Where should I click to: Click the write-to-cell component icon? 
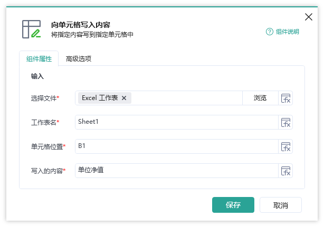[31, 29]
